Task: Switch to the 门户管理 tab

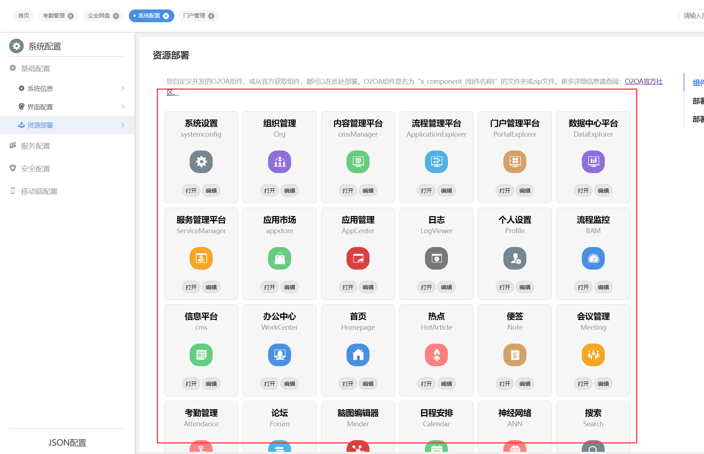Action: (194, 16)
